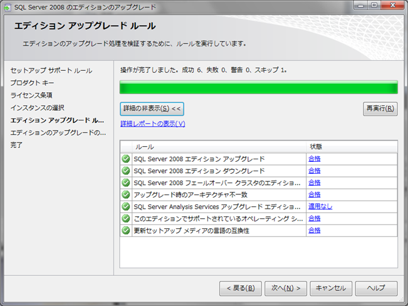Select エディションのアップグレードの... step

click(58, 133)
